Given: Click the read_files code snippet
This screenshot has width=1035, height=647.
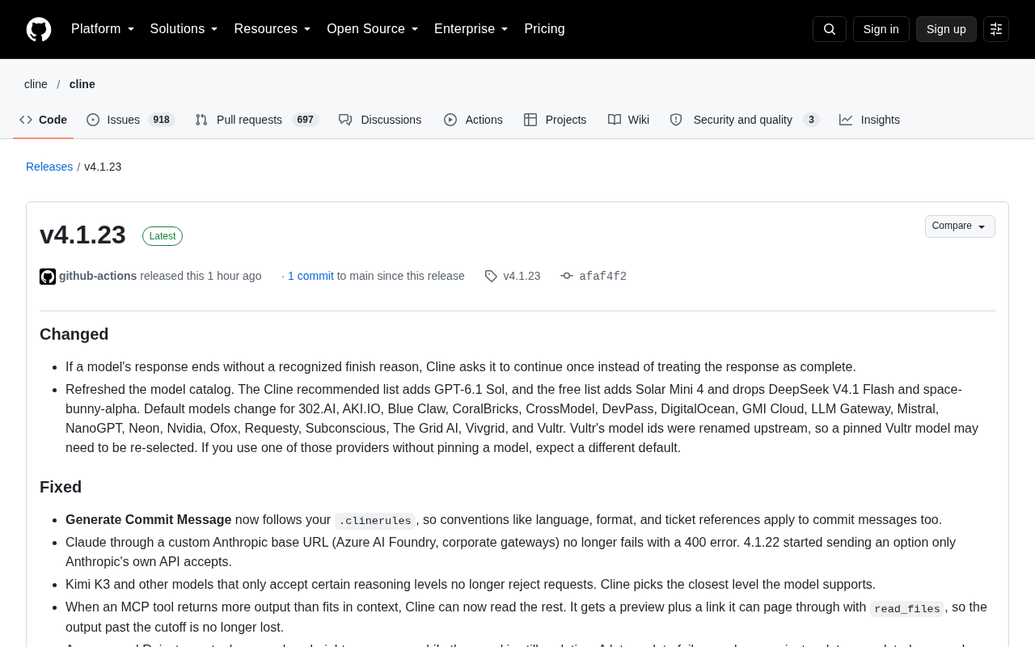Looking at the screenshot, I should tap(907, 608).
